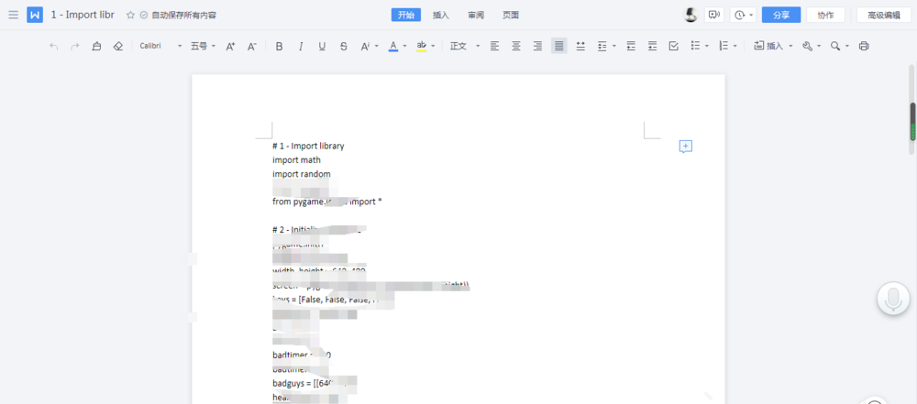Open the hamburger main menu
The image size is (917, 404).
pos(14,16)
